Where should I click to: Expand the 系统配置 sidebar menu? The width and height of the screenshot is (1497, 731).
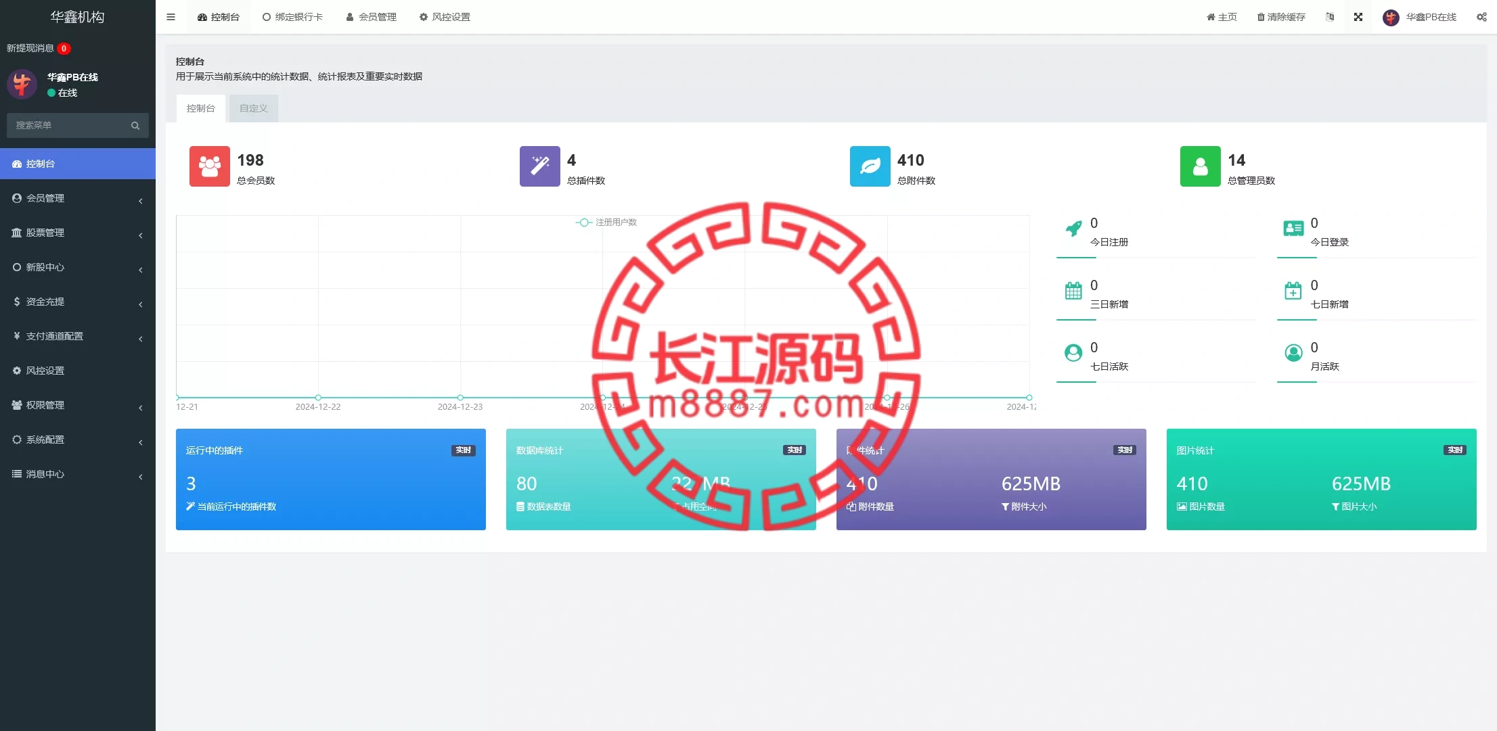tap(78, 440)
